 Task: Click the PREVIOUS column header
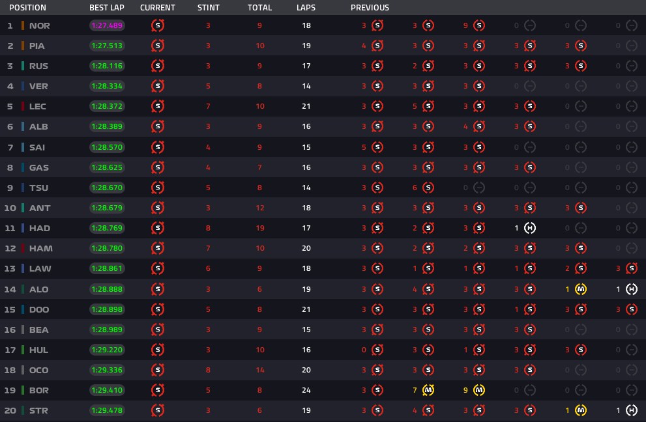[370, 8]
